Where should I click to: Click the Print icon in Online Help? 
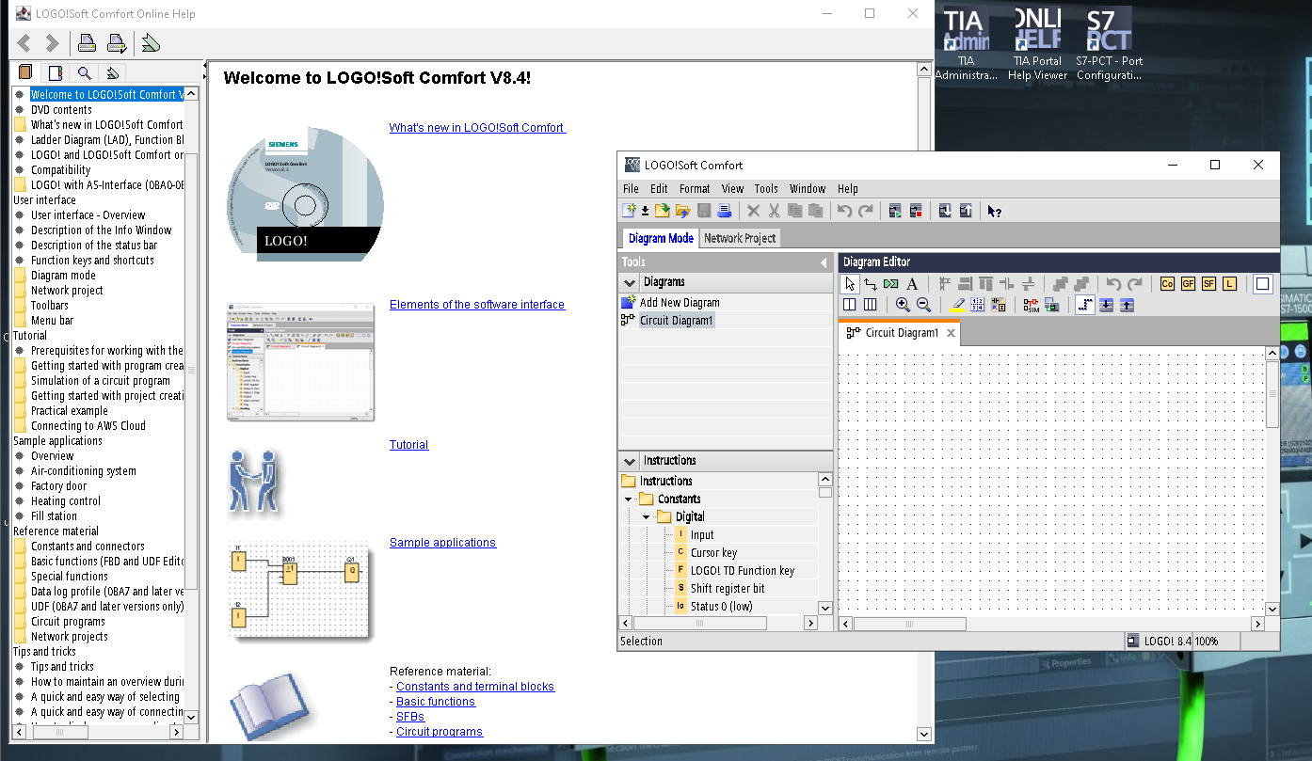click(x=87, y=43)
